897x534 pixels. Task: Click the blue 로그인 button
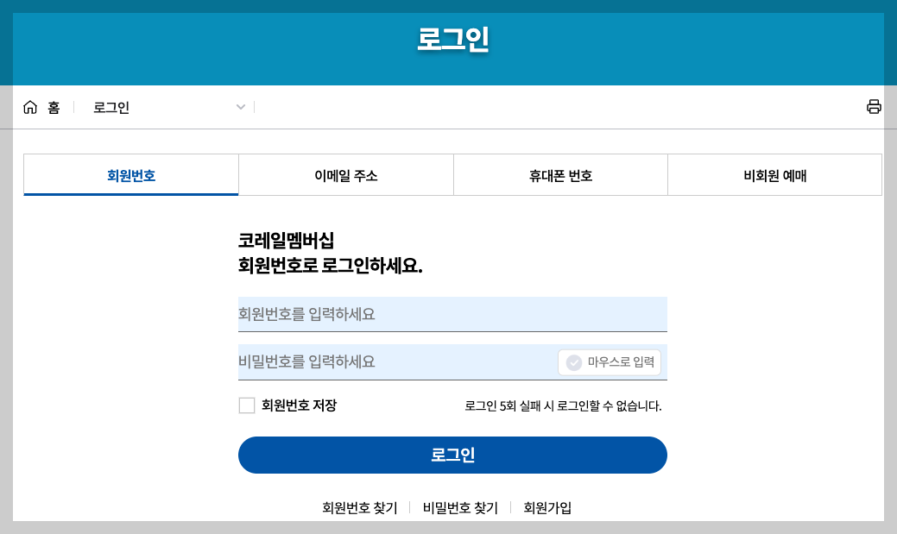tap(452, 455)
